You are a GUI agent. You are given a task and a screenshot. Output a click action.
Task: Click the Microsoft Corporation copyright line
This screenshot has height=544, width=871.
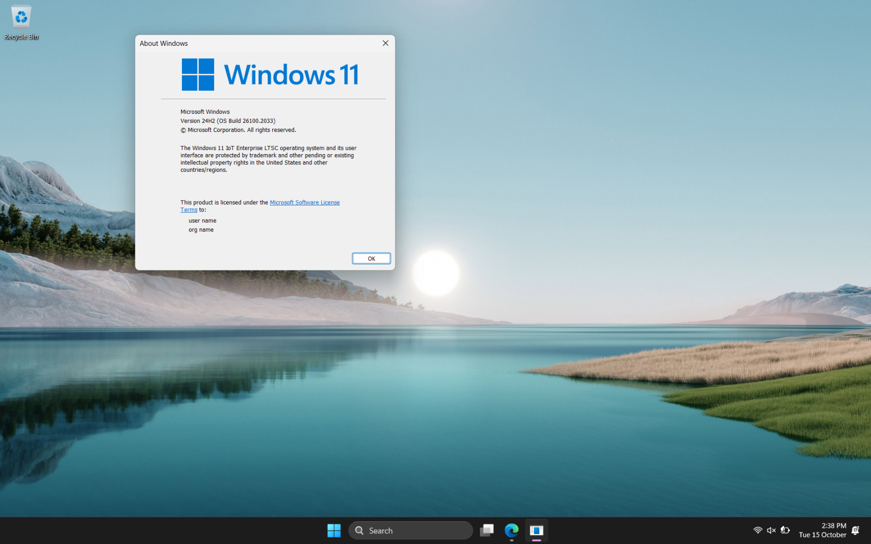click(238, 130)
